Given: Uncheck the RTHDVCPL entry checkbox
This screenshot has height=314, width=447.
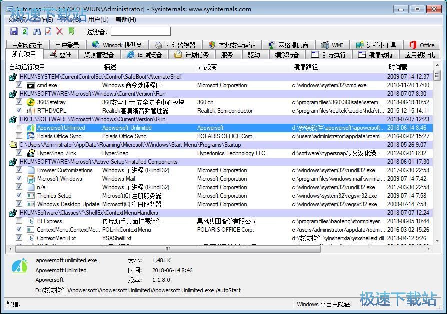Looking at the screenshot, I should pyautogui.click(x=19, y=110).
